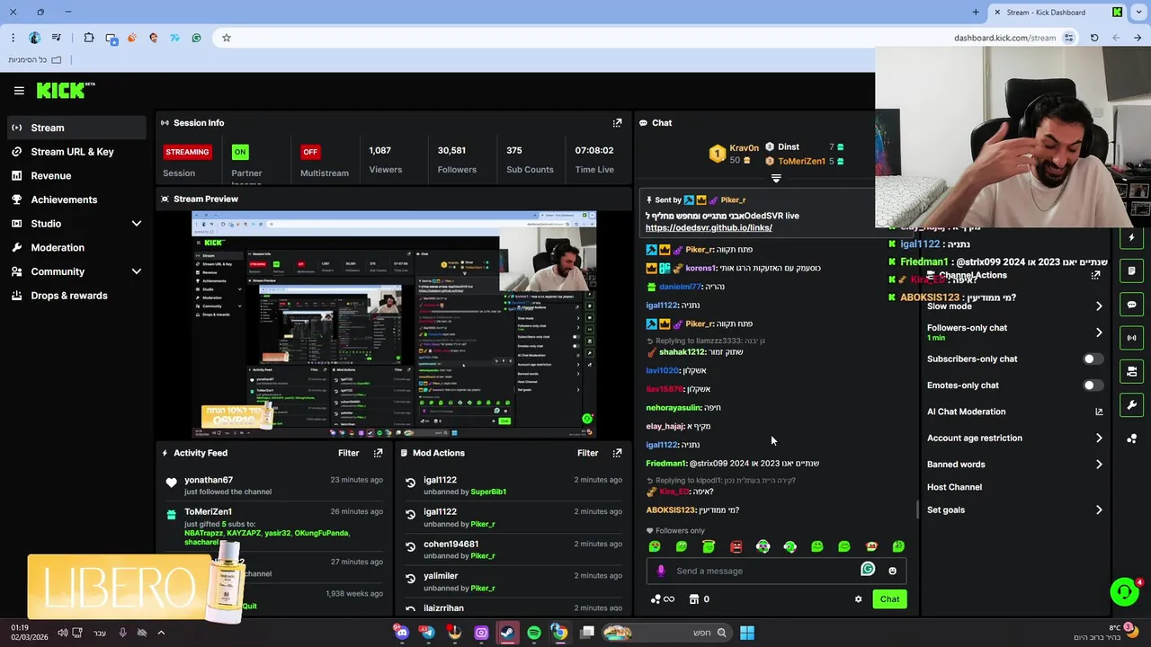Click the microphone icon in message box
Screen dimensions: 1151x647
coord(661,571)
